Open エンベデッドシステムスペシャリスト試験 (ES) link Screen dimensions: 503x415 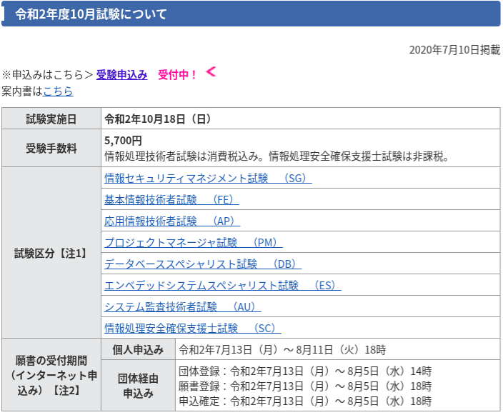(x=223, y=286)
